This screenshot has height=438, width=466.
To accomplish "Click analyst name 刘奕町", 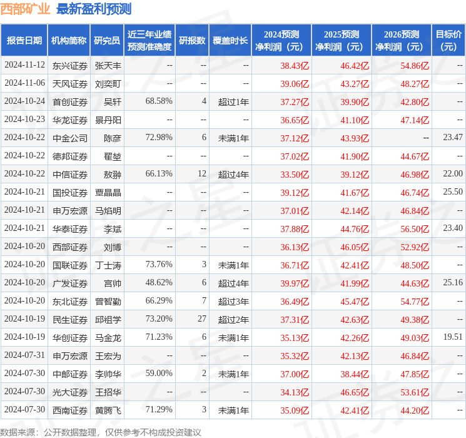I will [x=108, y=84].
